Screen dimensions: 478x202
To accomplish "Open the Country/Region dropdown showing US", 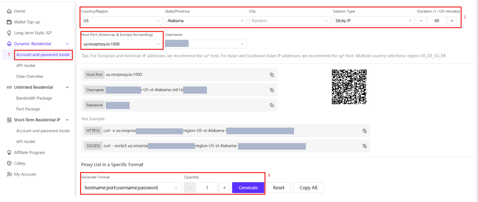I will [122, 21].
